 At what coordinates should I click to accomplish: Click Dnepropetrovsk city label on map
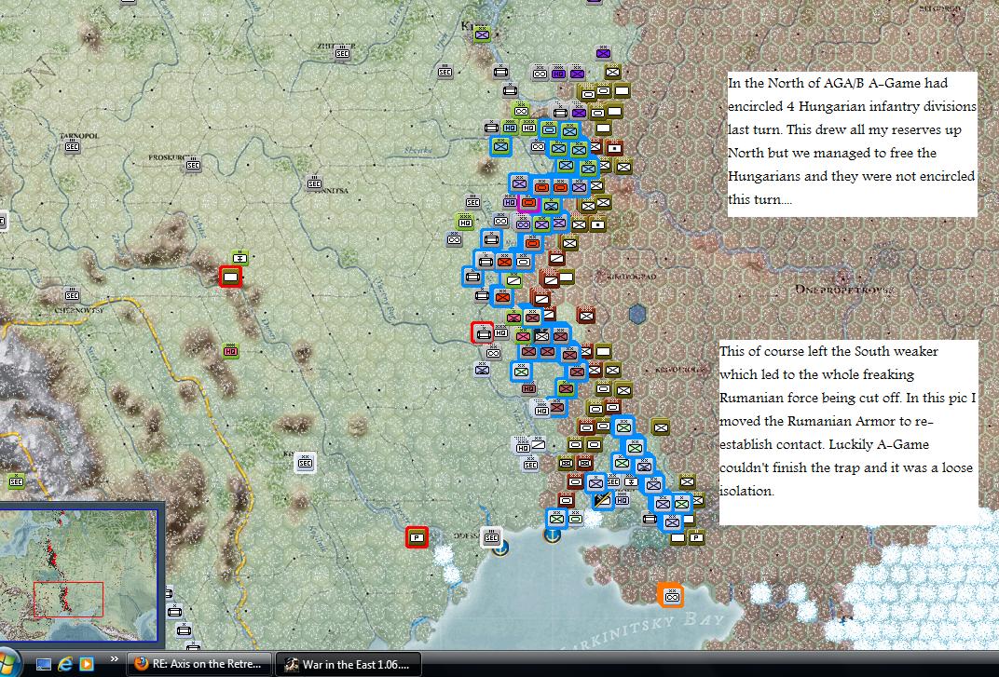843,290
